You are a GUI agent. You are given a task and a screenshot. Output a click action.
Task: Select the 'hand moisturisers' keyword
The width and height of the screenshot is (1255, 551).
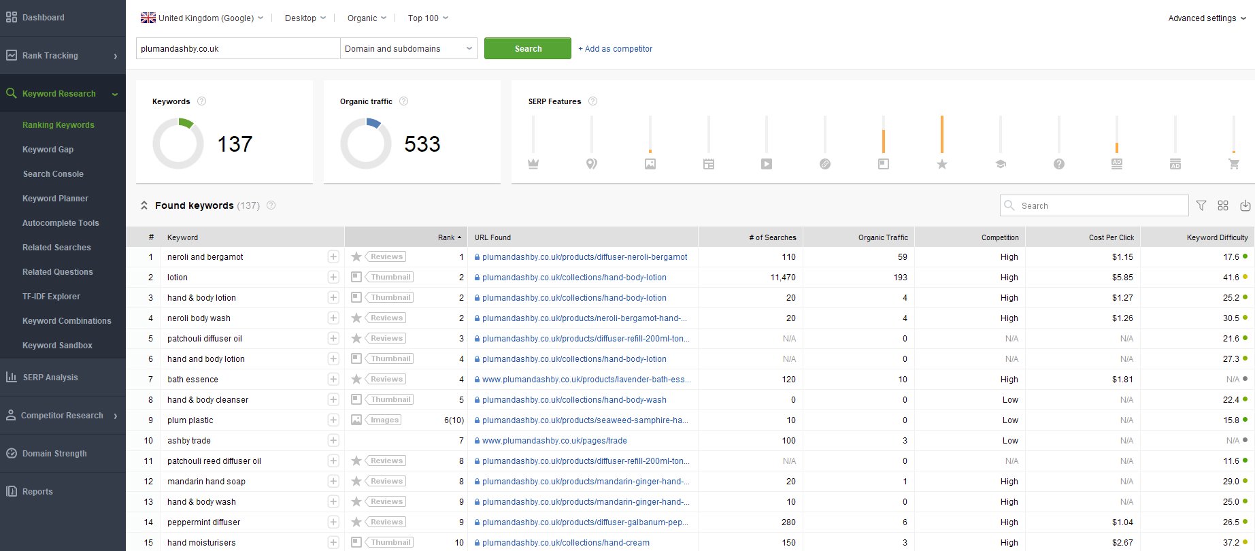point(201,542)
